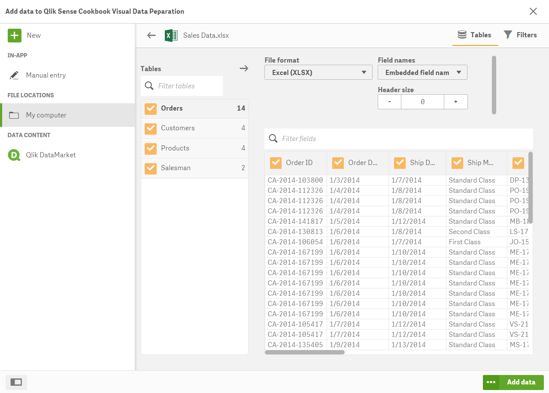This screenshot has width=549, height=393.
Task: Close the Add data dialog
Action: [533, 12]
